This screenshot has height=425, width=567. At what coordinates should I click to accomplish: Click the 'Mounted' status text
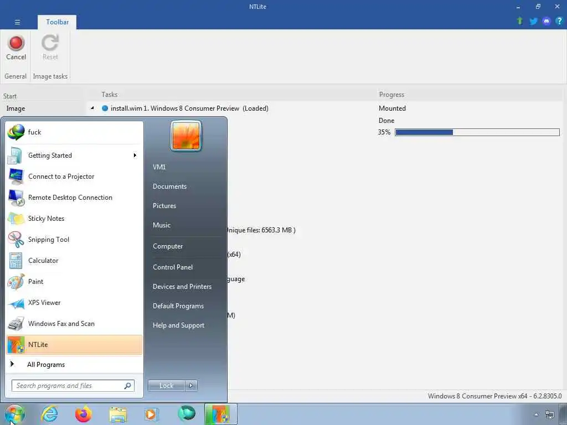click(x=392, y=108)
